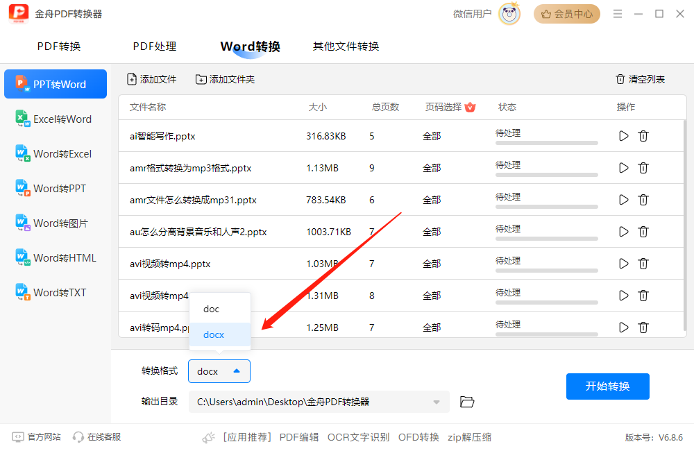Open zip解压缩 recommended app link
Image resolution: width=694 pixels, height=451 pixels.
coord(469,437)
